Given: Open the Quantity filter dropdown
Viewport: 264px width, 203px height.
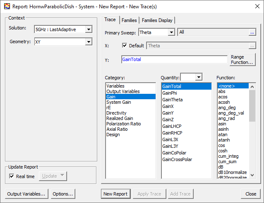Looking at the screenshot, I should tap(198, 77).
